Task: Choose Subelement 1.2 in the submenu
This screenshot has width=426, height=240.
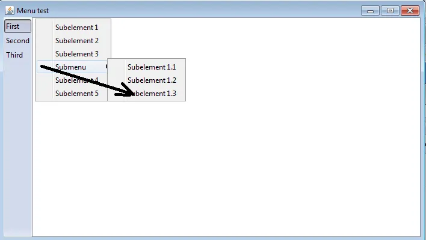Action: click(147, 80)
